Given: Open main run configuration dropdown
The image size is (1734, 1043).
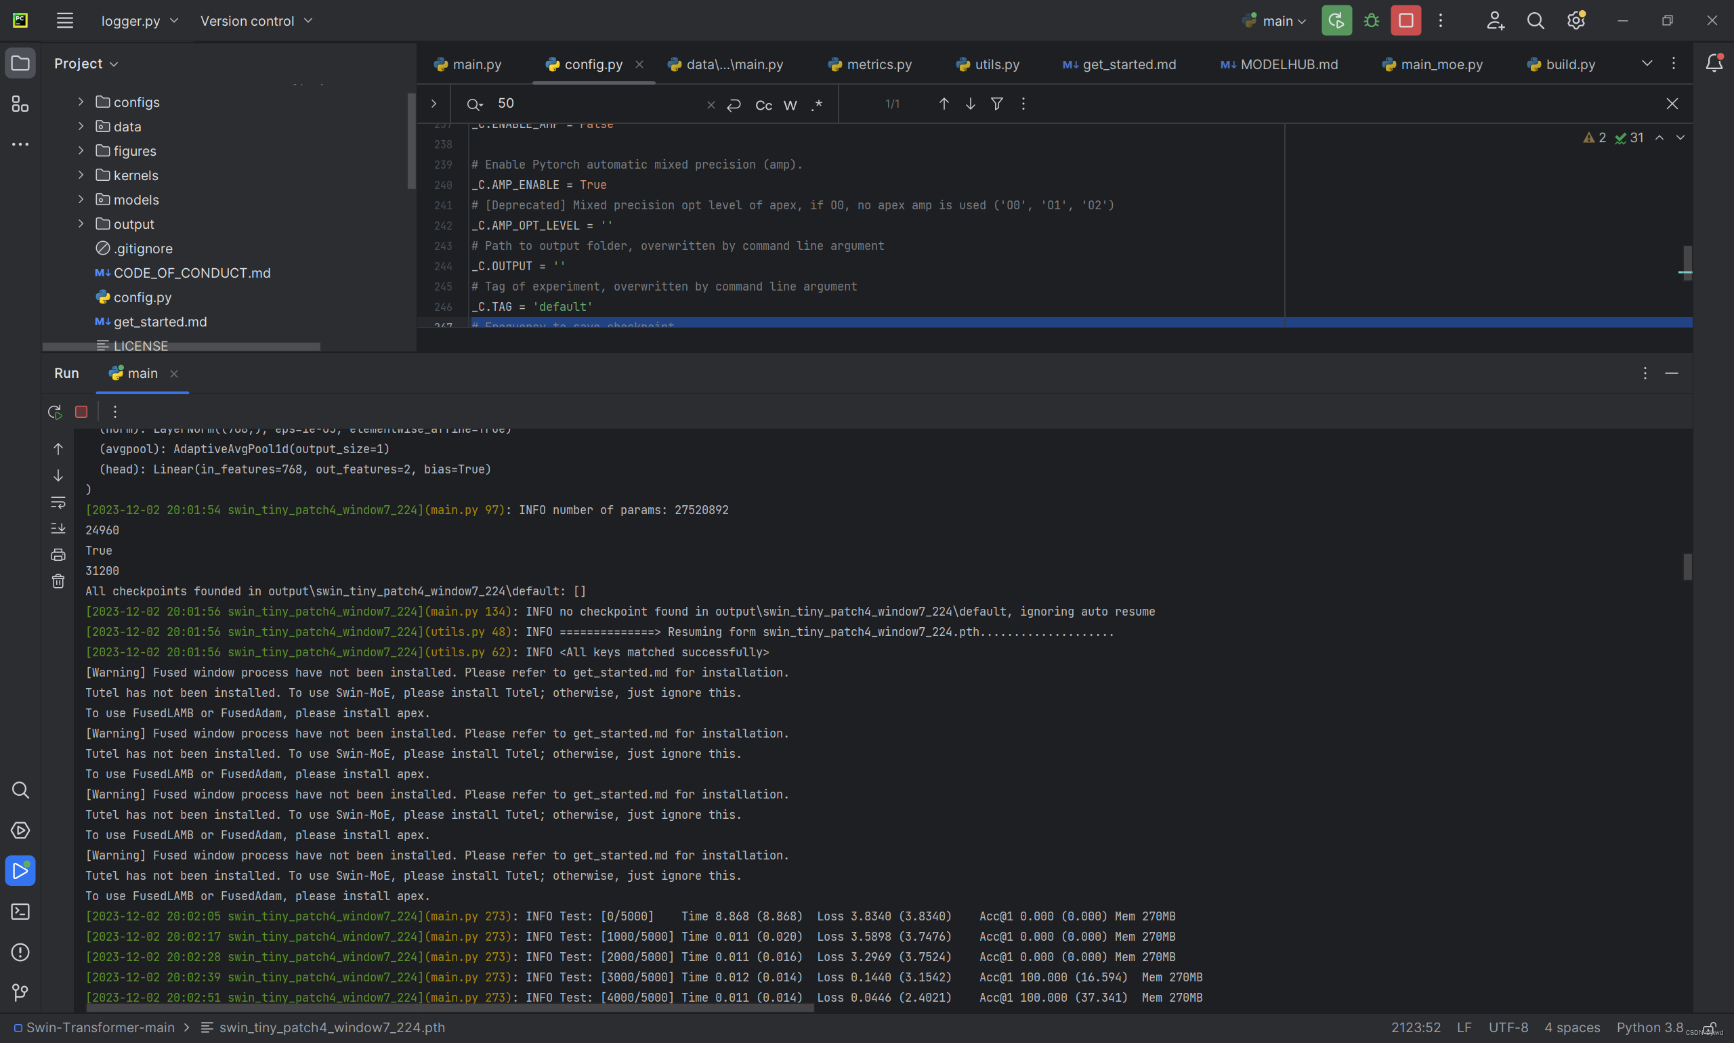Looking at the screenshot, I should pos(1274,21).
